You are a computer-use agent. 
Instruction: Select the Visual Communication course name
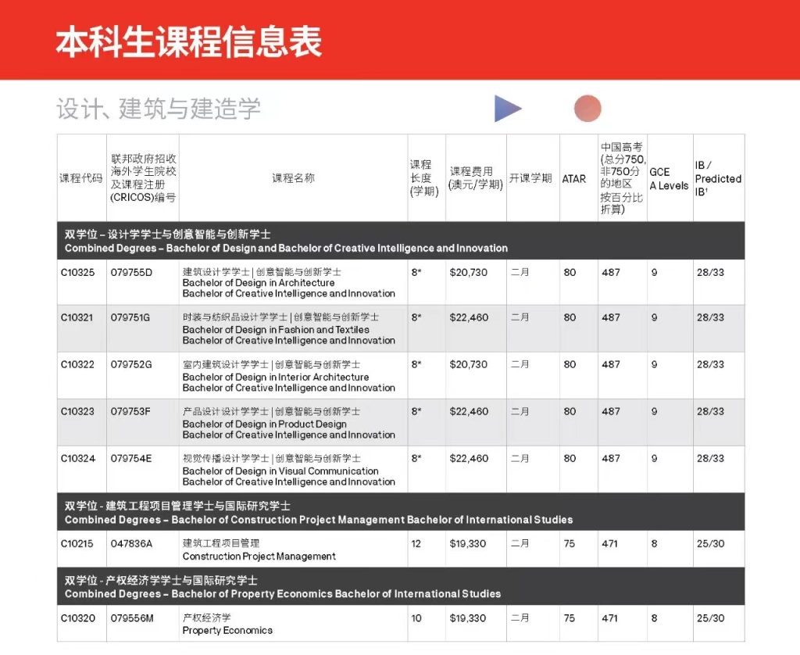tap(280, 471)
